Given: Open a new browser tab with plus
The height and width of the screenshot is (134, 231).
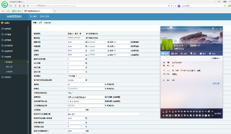Looking at the screenshot, I should [55, 11].
